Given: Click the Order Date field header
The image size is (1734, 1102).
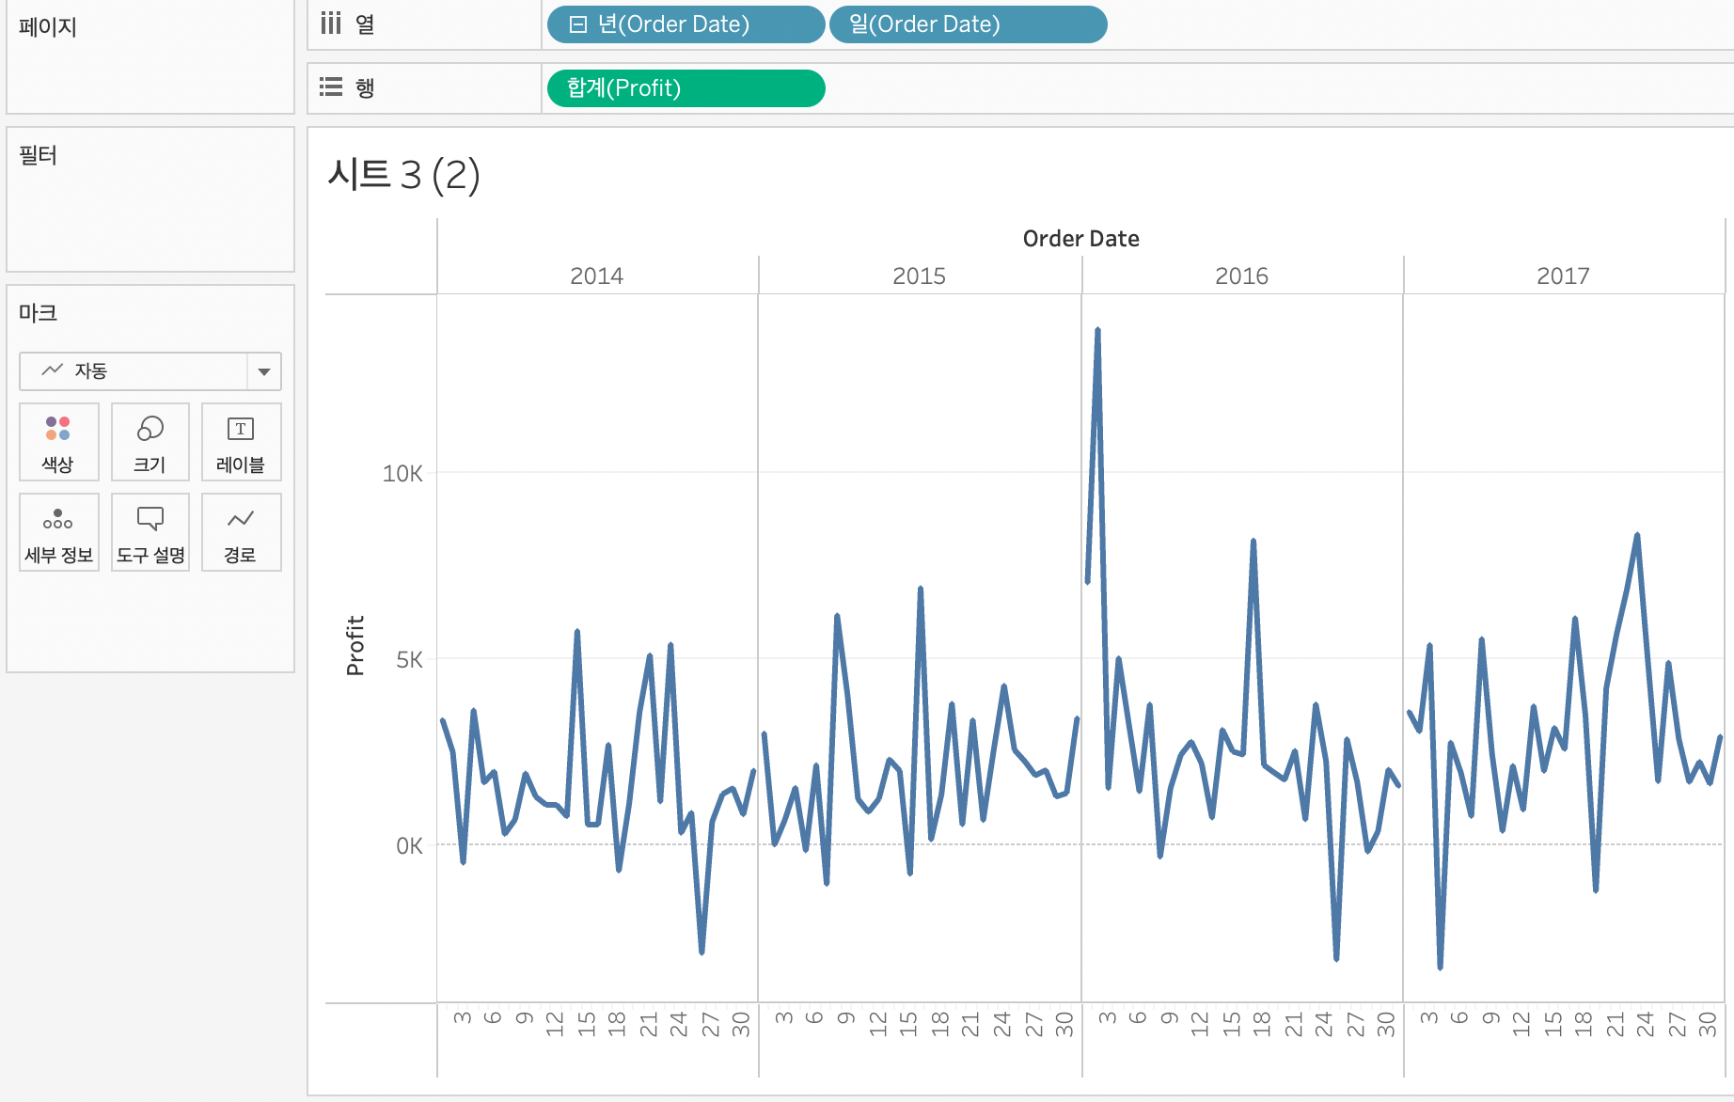Looking at the screenshot, I should (x=1080, y=239).
